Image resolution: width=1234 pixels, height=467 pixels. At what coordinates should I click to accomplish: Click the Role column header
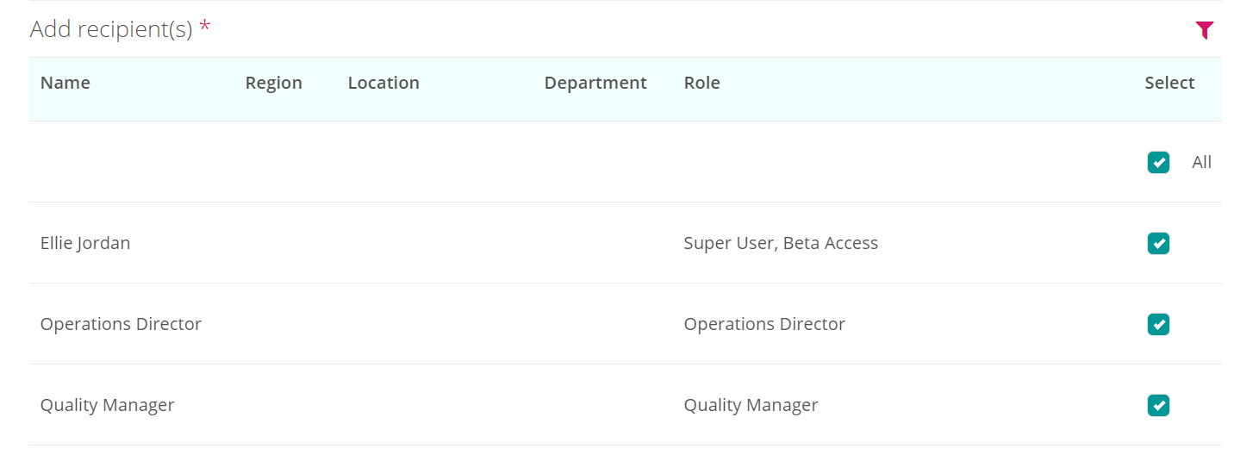click(x=702, y=83)
